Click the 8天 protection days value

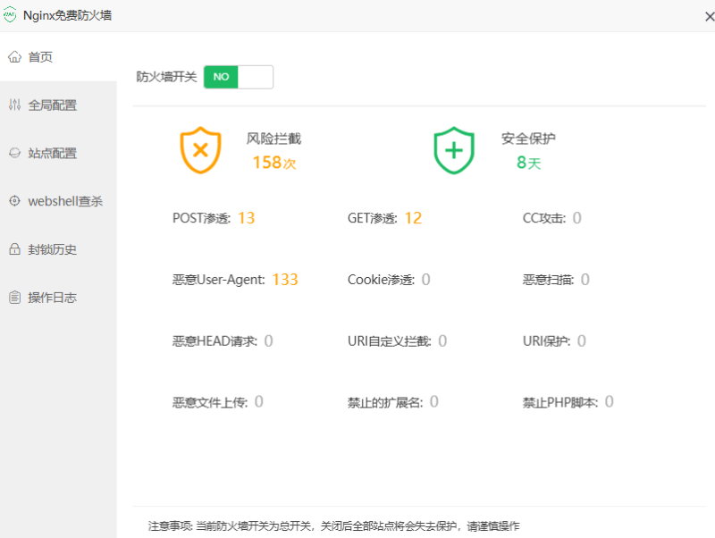tap(528, 163)
